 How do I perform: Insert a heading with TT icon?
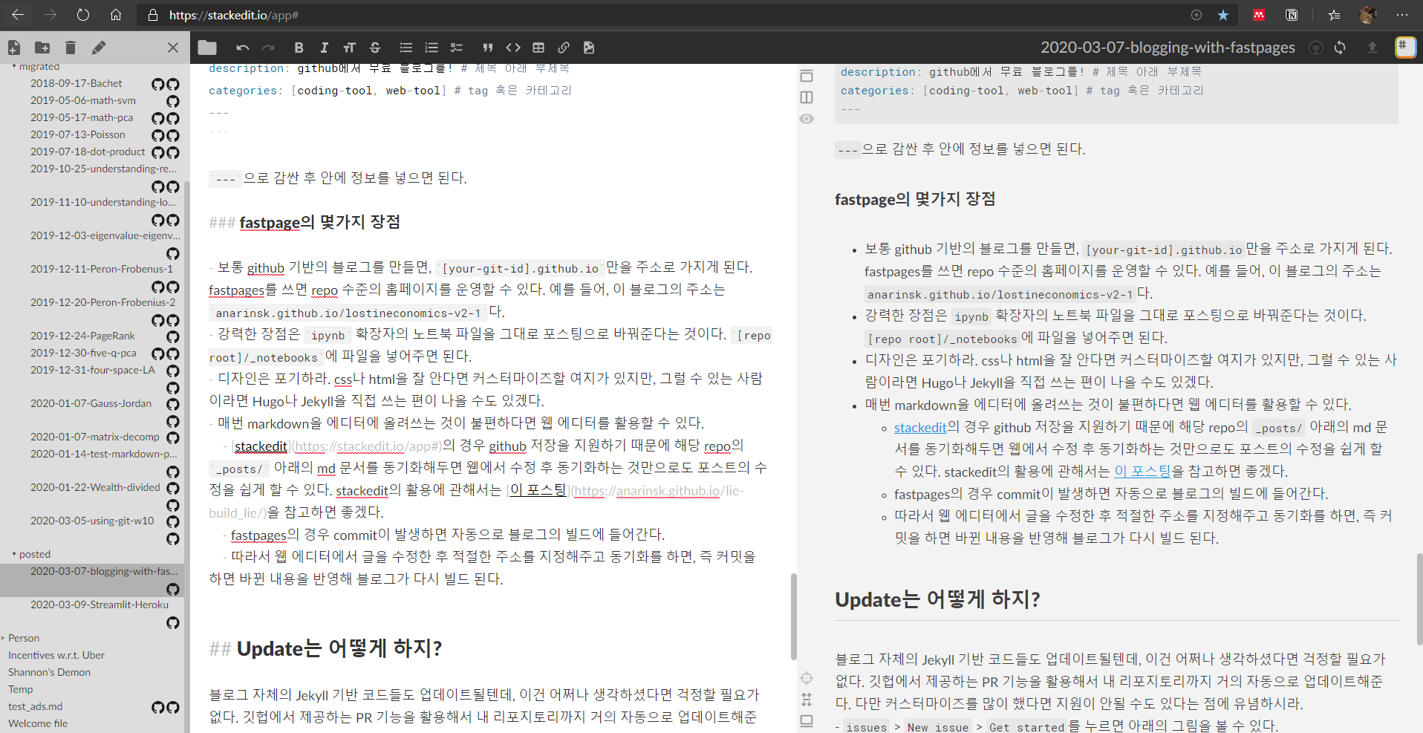[349, 48]
